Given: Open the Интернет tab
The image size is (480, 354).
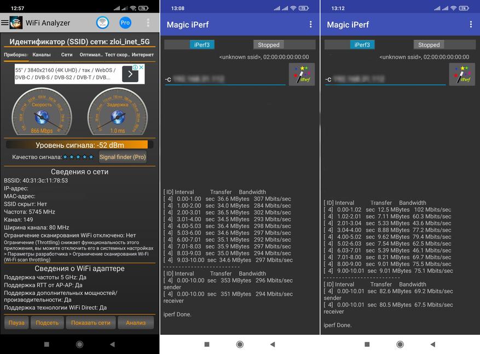Looking at the screenshot, I should (143, 55).
